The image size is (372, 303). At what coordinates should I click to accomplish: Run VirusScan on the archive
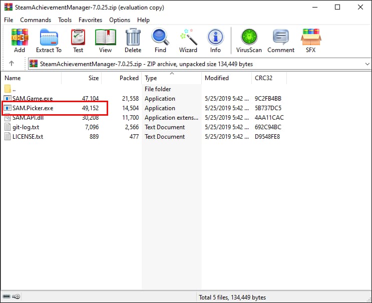click(x=249, y=37)
